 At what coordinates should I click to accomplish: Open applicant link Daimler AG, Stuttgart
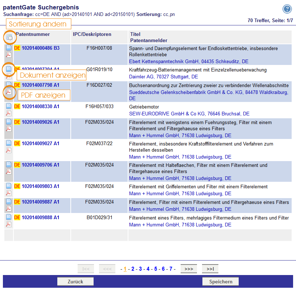(x=164, y=77)
